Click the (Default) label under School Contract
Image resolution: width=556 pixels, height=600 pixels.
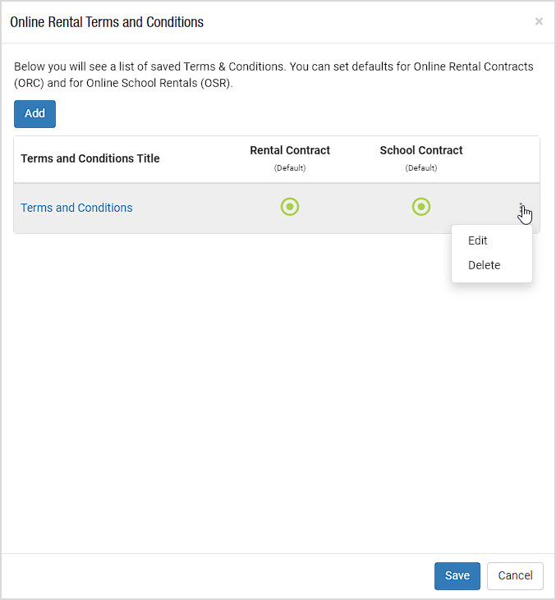tap(421, 168)
